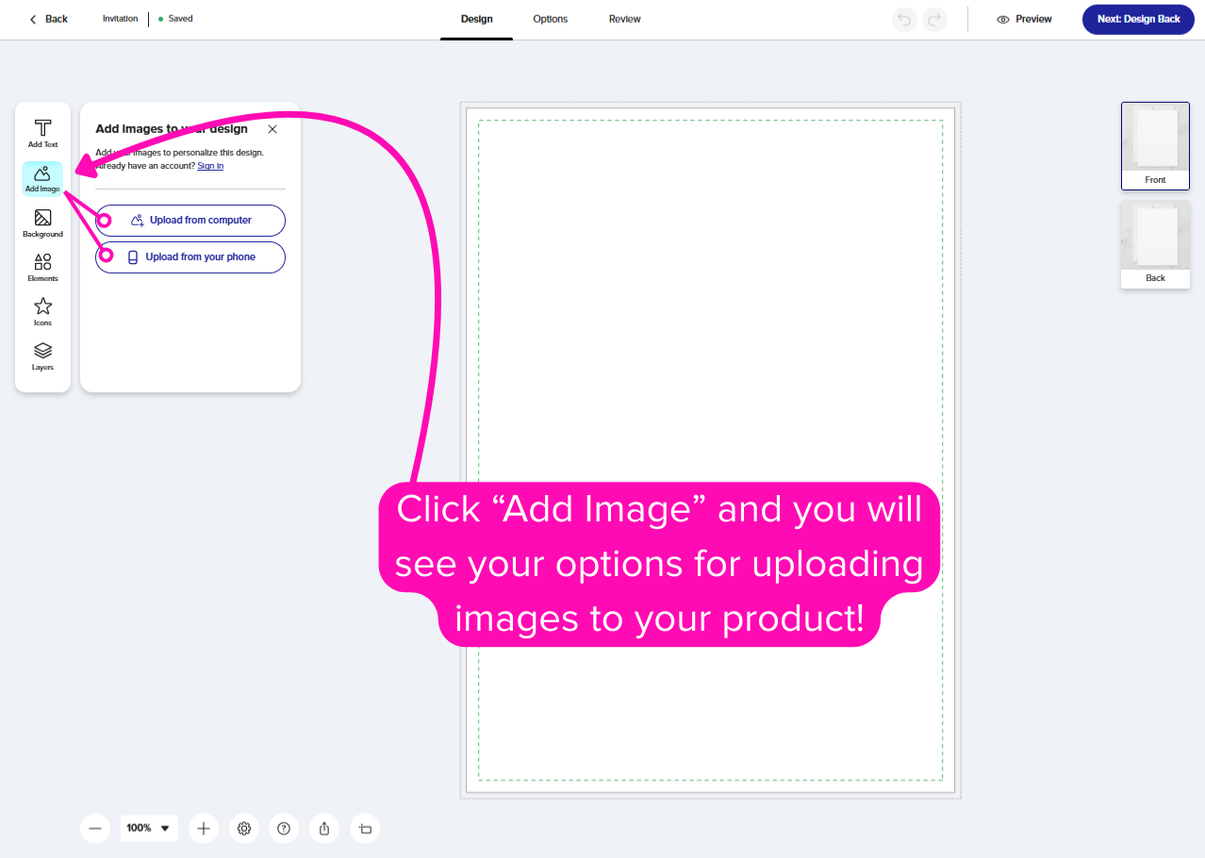
Task: Open the Icons star tool
Action: coord(42,311)
